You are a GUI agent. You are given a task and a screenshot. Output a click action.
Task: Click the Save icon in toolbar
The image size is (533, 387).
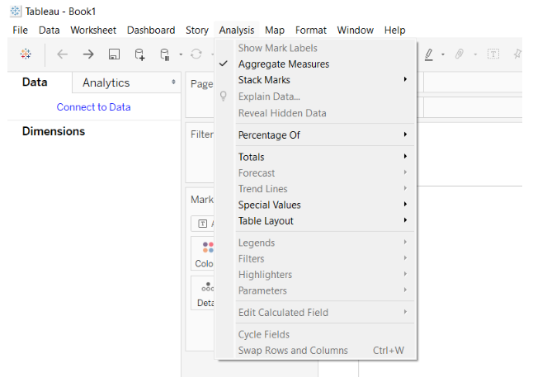(114, 54)
